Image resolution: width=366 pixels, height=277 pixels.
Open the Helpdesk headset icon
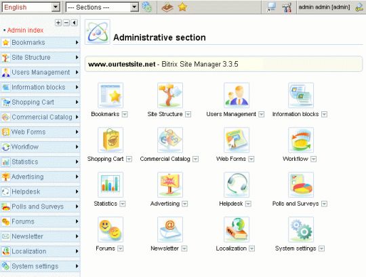click(237, 185)
